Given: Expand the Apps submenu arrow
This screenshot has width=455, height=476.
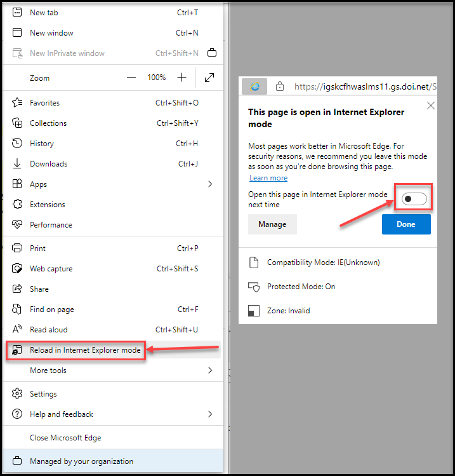Looking at the screenshot, I should click(210, 184).
